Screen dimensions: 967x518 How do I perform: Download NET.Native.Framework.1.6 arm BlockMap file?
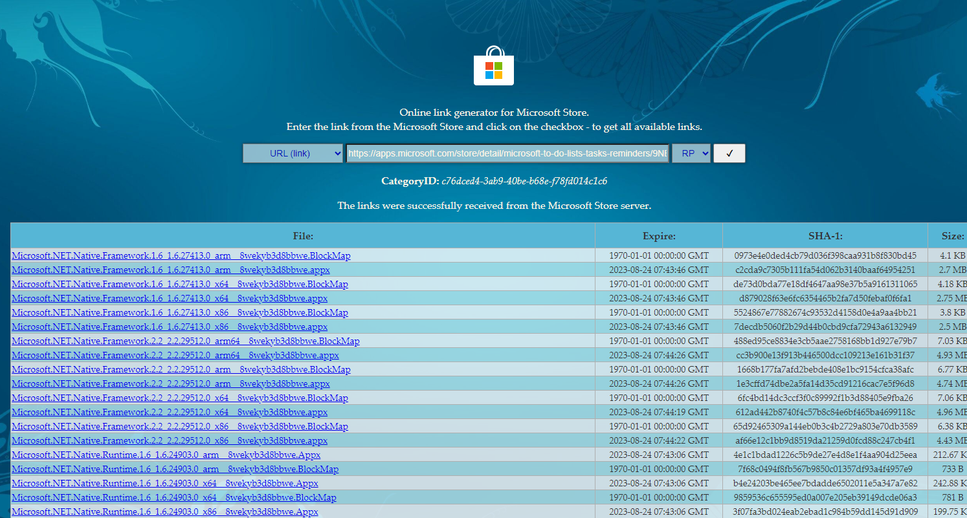click(x=181, y=255)
